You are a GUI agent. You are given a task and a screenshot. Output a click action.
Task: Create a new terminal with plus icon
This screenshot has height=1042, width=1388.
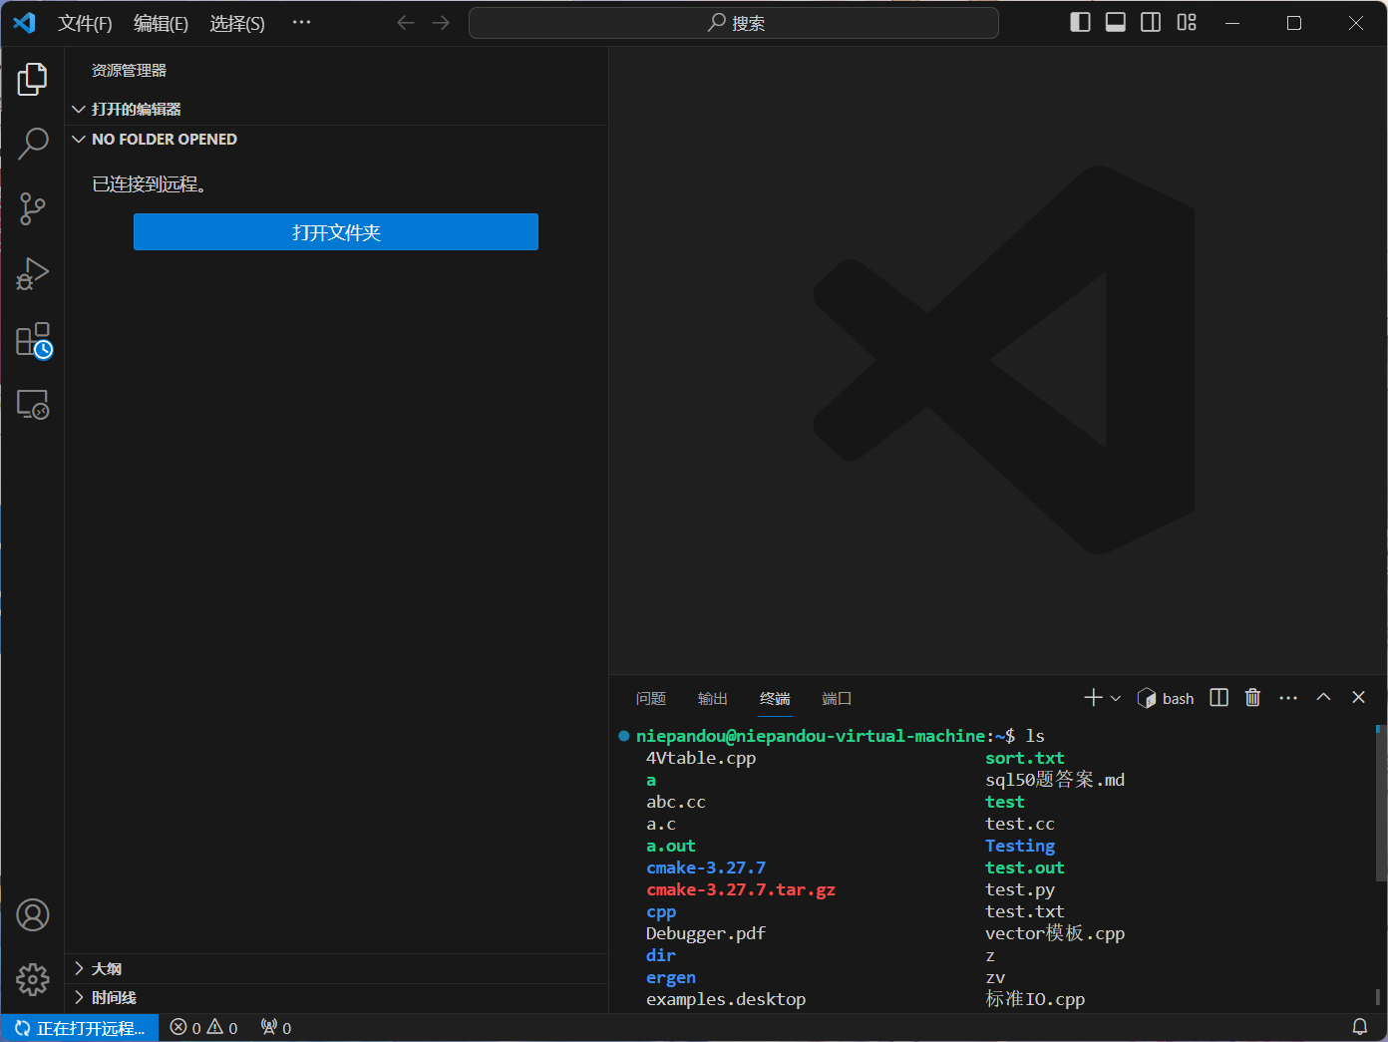(x=1093, y=698)
